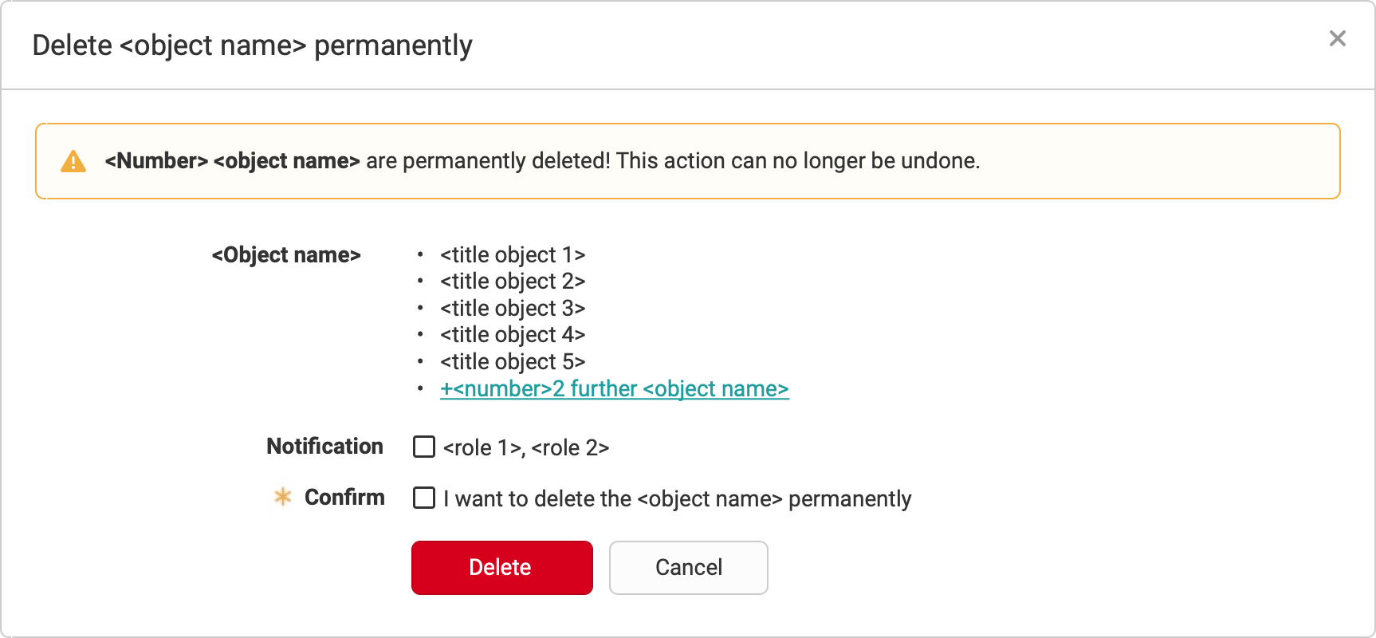
Task: Click the red Delete button
Action: pos(501,567)
